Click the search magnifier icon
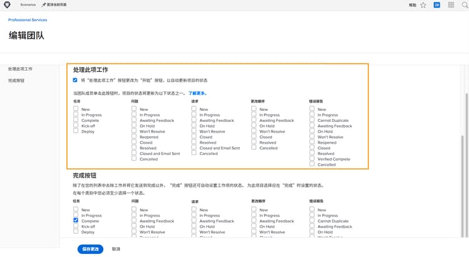This screenshot has width=469, height=257. pyautogui.click(x=465, y=5)
